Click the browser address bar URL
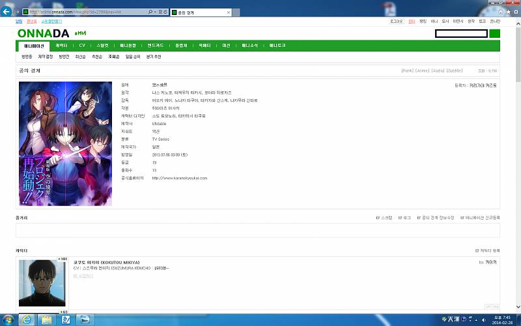 tap(85, 12)
